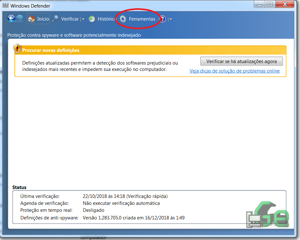This screenshot has width=300, height=240.
Task: Click the 'Definições de anti-spyware:' label
Action: [x=49, y=218]
